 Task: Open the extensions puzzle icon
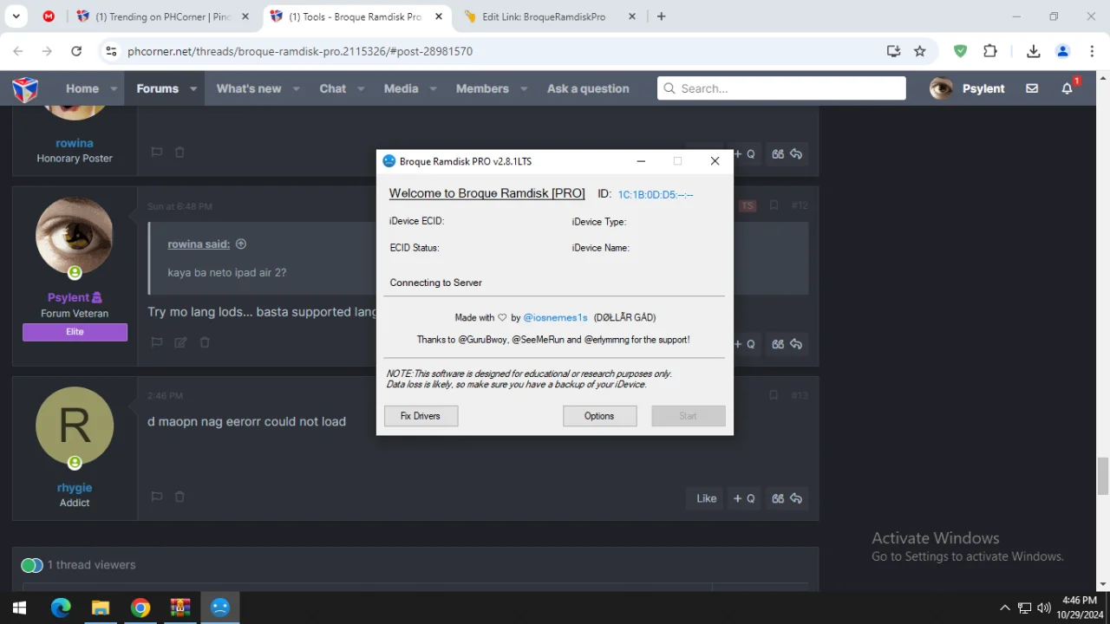pos(990,51)
